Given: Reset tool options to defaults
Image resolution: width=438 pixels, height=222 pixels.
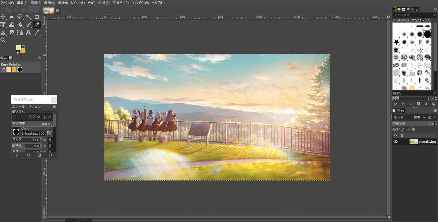Looking at the screenshot, I should tap(50, 155).
